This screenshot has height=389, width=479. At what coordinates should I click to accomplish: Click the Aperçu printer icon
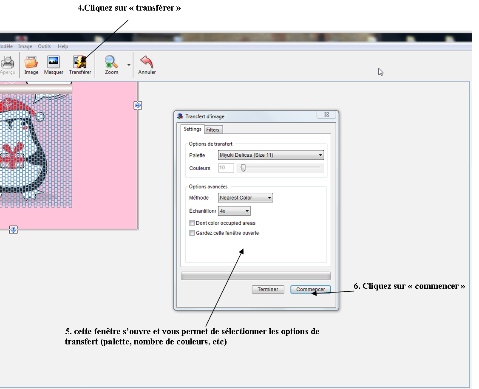tap(8, 63)
